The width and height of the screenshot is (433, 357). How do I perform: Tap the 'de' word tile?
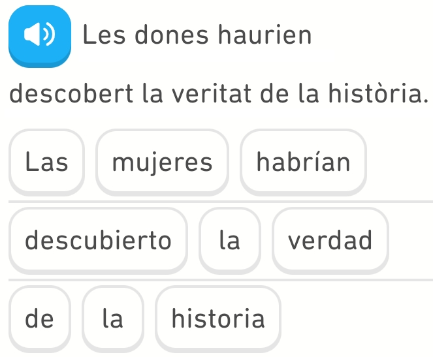pos(39,318)
